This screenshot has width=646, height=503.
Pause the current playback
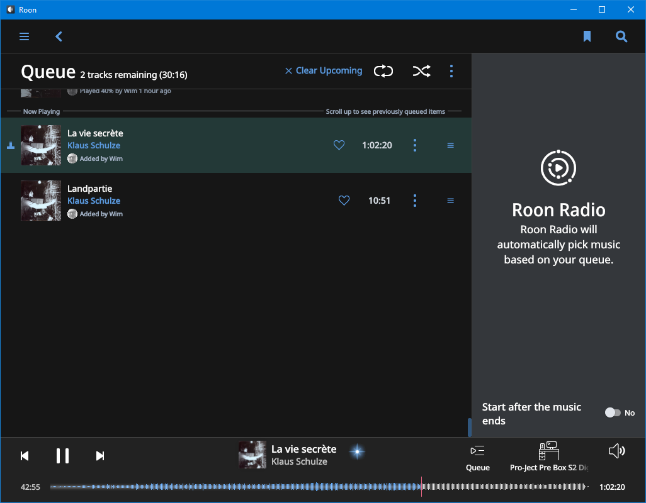tap(62, 456)
